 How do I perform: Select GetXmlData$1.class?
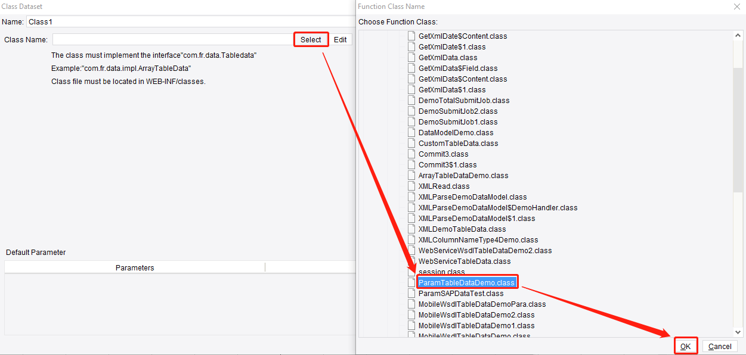click(452, 89)
